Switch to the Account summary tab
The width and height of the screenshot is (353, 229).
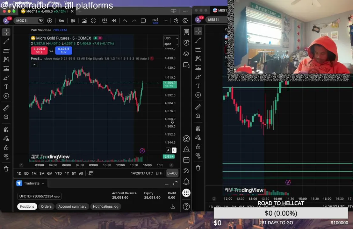[72, 206]
